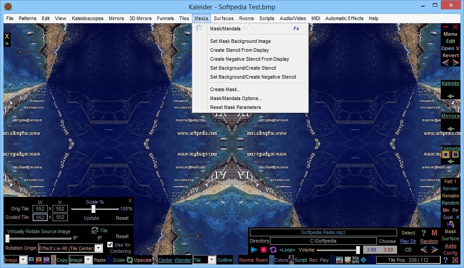Click the Volume slider handle
The height and width of the screenshot is (268, 464).
pos(358,250)
